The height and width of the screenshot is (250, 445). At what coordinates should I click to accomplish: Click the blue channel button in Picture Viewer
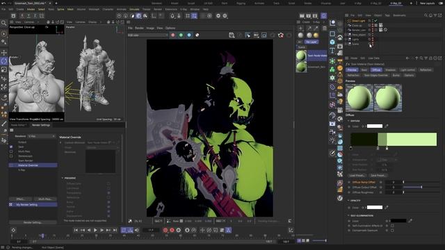pyautogui.click(x=189, y=35)
